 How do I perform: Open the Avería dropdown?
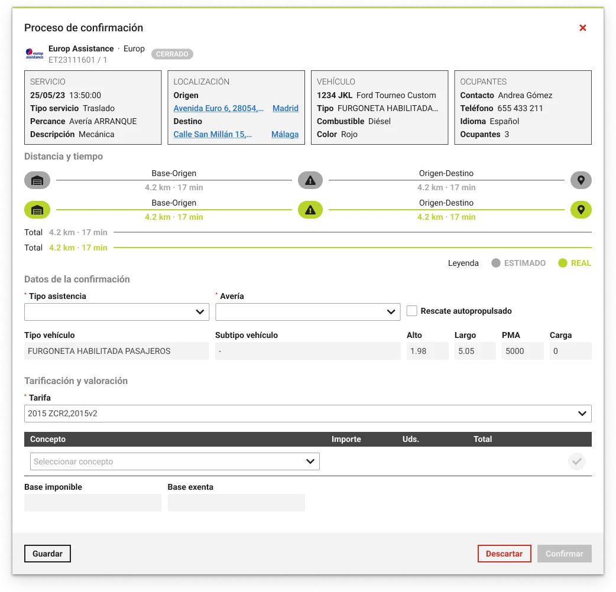point(307,312)
